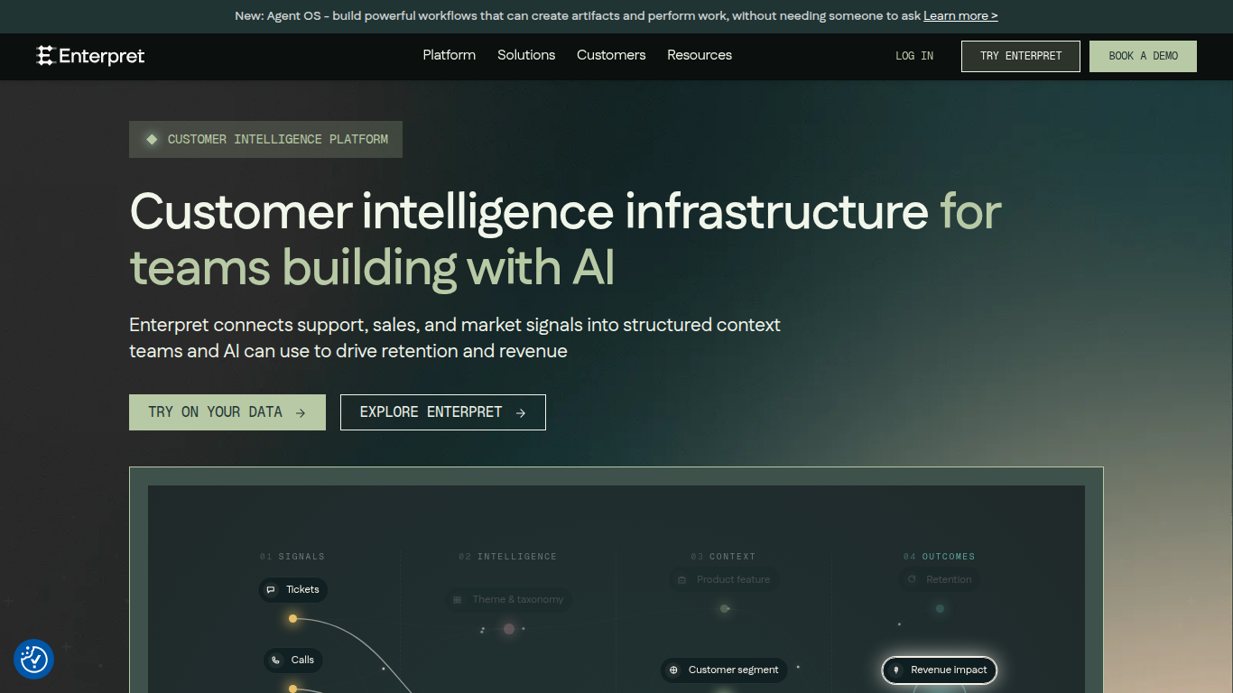Follow the Learn more announcement link

960,16
